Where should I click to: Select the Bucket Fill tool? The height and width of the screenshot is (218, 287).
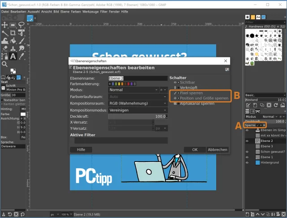(x=13, y=41)
